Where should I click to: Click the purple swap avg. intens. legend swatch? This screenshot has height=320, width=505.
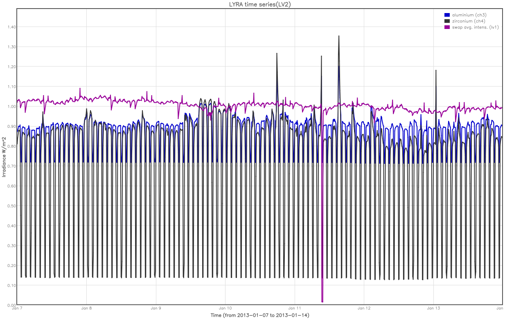tap(447, 27)
